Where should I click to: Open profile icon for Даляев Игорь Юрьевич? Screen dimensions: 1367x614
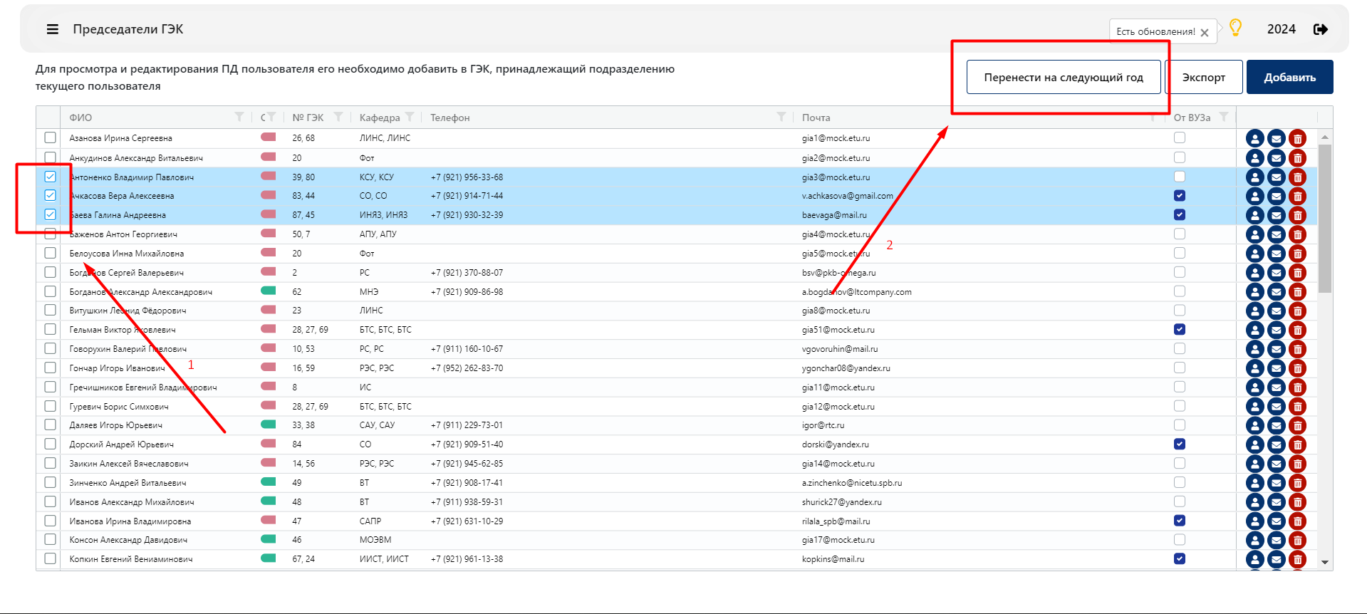(1254, 425)
